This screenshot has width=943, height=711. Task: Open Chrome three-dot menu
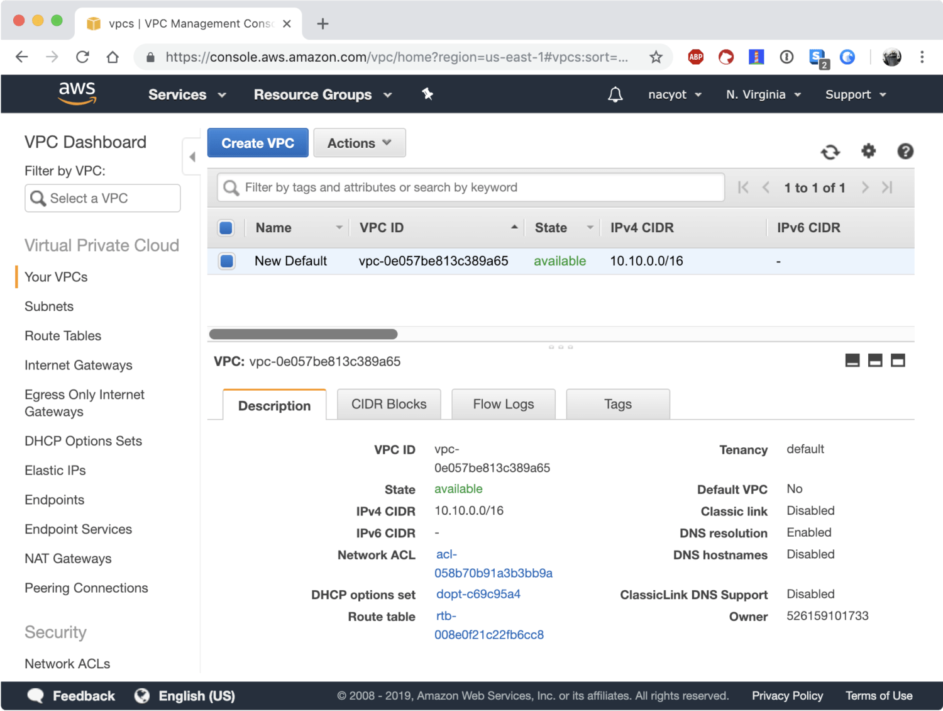922,57
